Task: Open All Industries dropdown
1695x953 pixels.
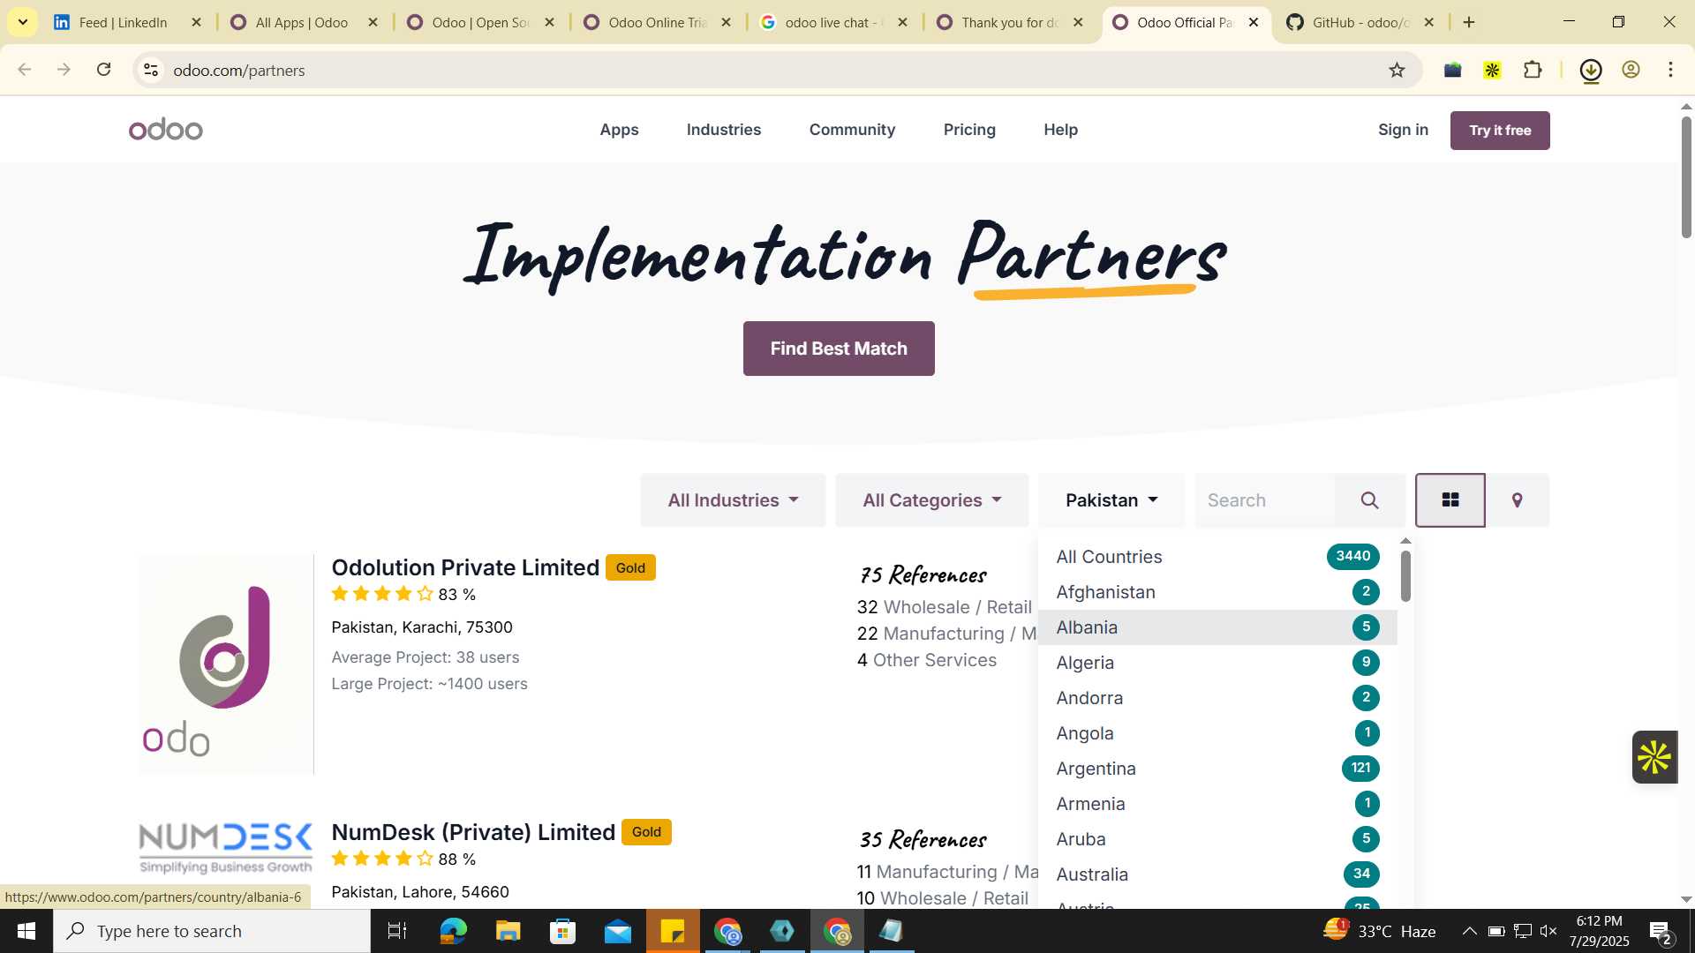Action: click(733, 500)
